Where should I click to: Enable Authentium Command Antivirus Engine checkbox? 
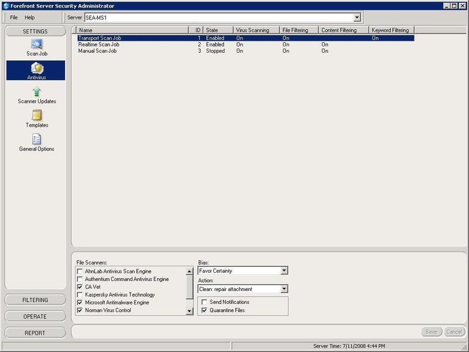[x=80, y=279]
